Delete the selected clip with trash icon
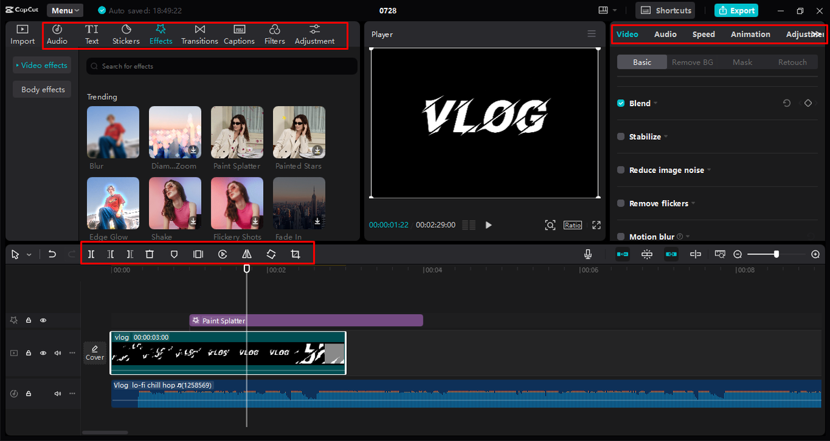This screenshot has height=441, width=830. [x=150, y=254]
